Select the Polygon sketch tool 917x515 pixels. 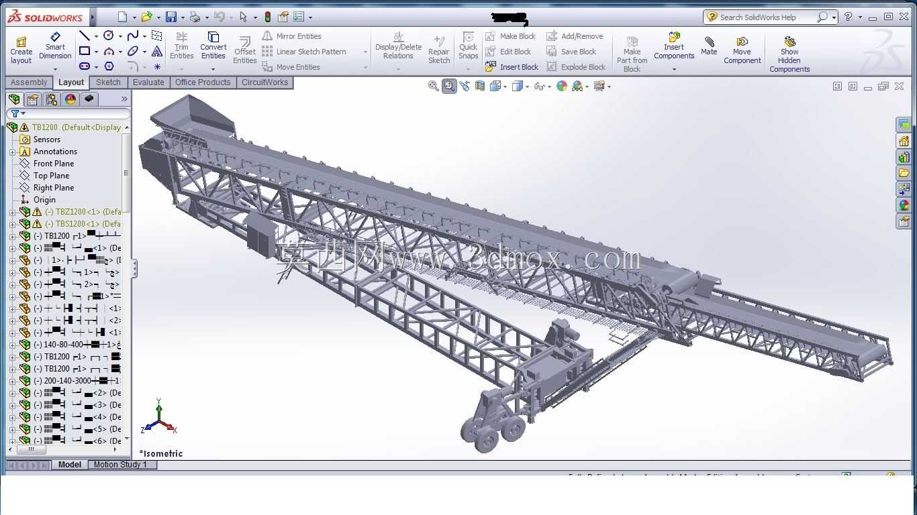[x=109, y=66]
